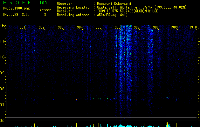
Task: Click the 1.0 kHz frequency label
Action: point(3,57)
